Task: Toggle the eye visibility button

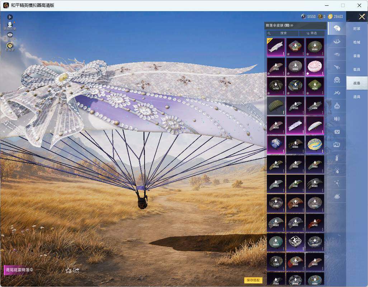Action: pos(10,35)
